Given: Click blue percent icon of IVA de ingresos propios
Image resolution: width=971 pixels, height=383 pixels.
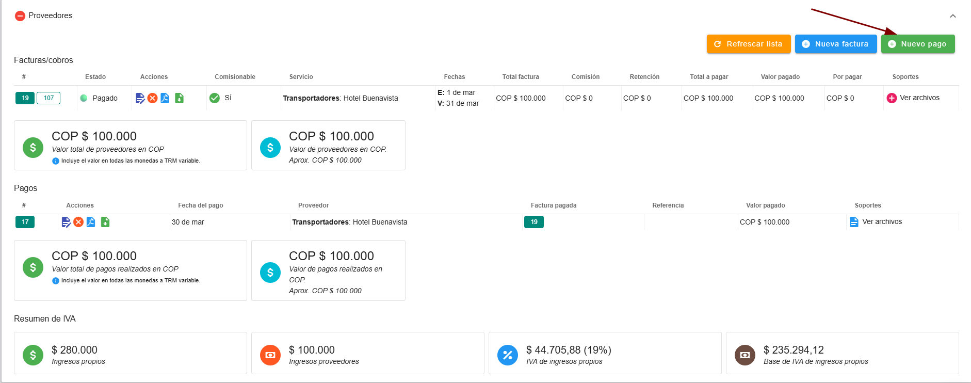Looking at the screenshot, I should pyautogui.click(x=508, y=355).
